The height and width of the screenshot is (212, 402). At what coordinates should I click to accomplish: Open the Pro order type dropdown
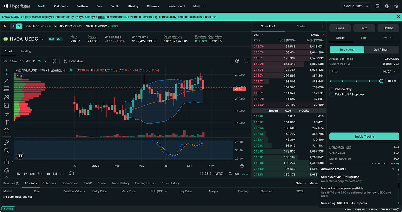388,38
